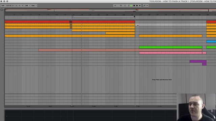Select the blue clip
This screenshot has width=216, height=121.
(211, 42)
